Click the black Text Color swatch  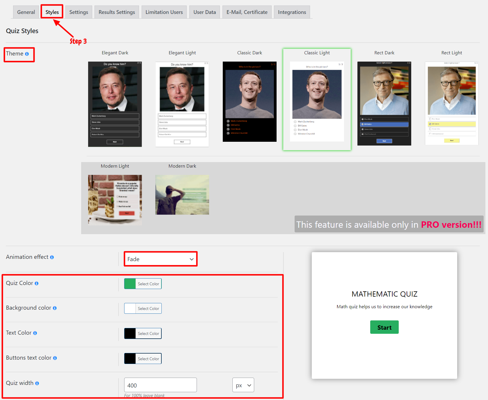[x=130, y=333]
